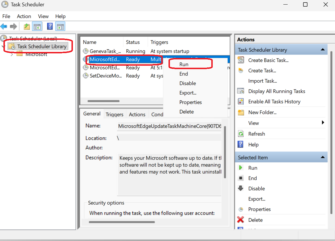
Task: Click the Create Basic Task icon
Action: (241, 60)
